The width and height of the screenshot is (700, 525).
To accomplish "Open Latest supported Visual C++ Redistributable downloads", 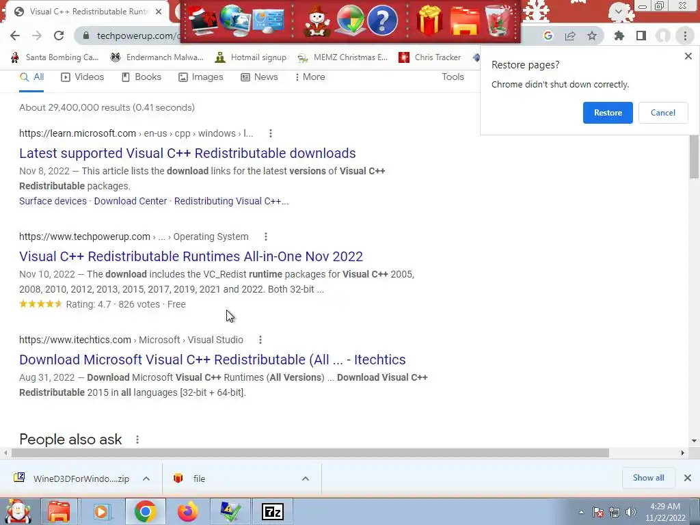I will [x=187, y=153].
